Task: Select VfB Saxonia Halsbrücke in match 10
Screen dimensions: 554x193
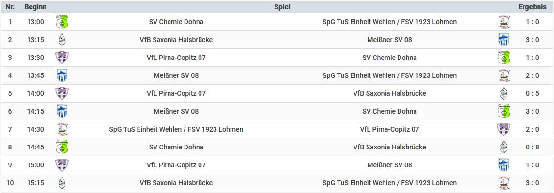Action: click(176, 183)
